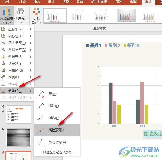Click the 类别1 axis label
This screenshot has width=162, height=160.
click(115, 126)
